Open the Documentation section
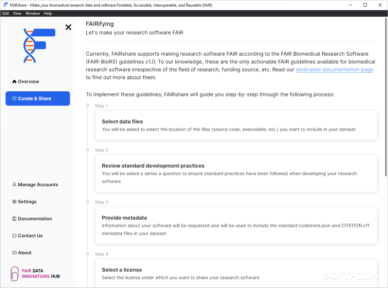The image size is (388, 288). (x=38, y=219)
